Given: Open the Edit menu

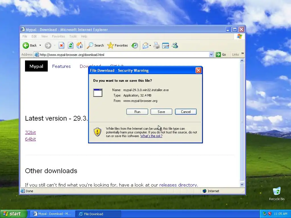Looking at the screenshot, I should (34, 36).
